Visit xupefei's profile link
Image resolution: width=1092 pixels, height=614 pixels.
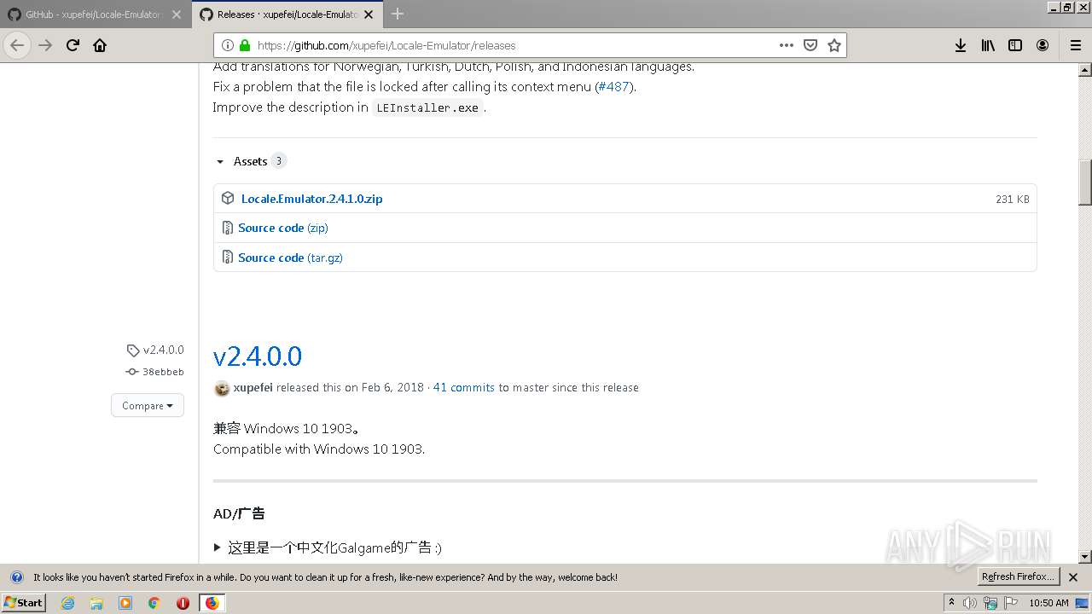(253, 387)
